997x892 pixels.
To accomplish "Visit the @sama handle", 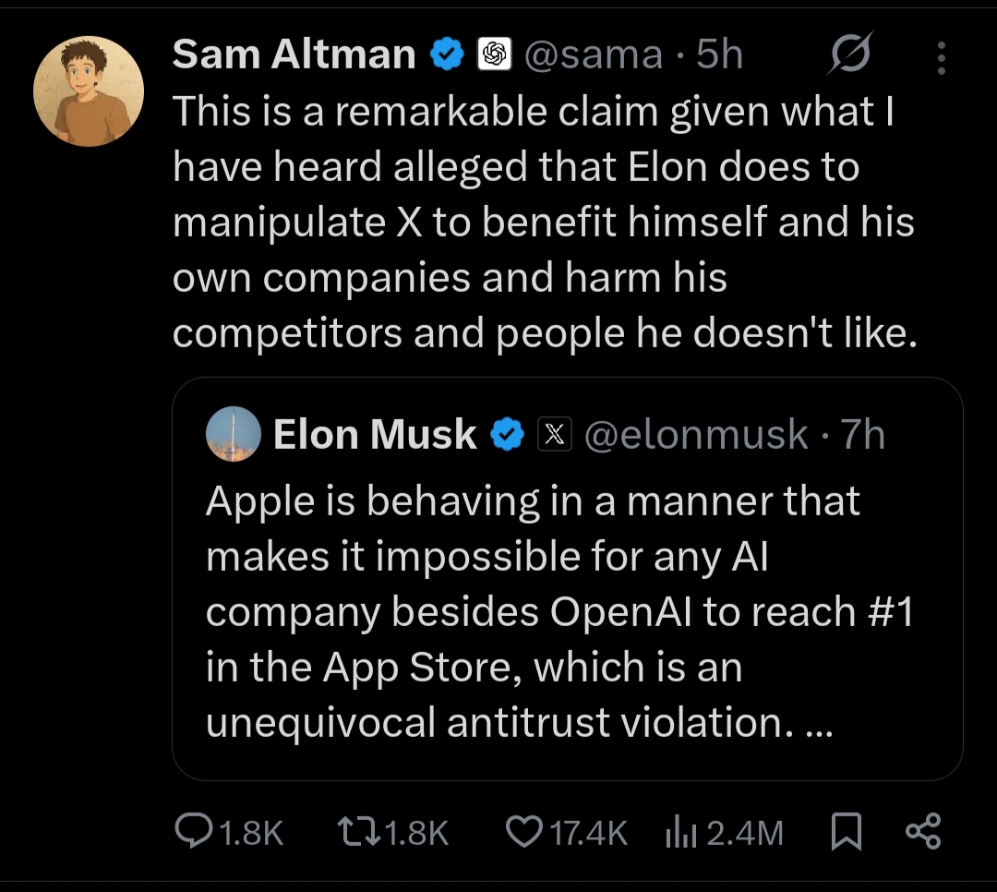I will coord(594,56).
